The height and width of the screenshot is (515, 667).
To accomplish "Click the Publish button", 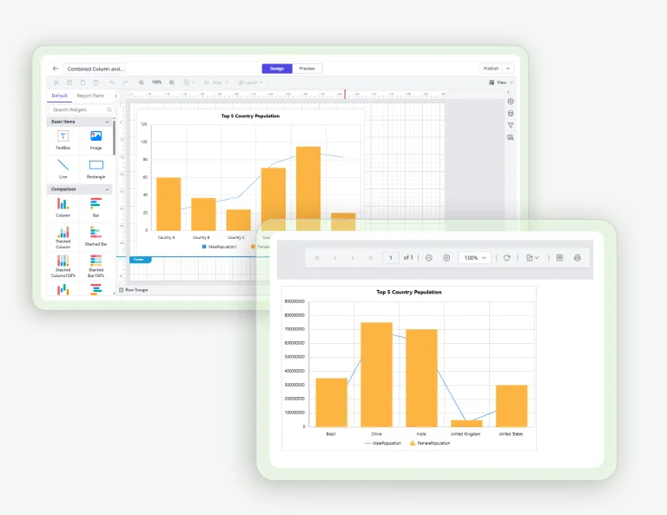I will click(x=492, y=69).
